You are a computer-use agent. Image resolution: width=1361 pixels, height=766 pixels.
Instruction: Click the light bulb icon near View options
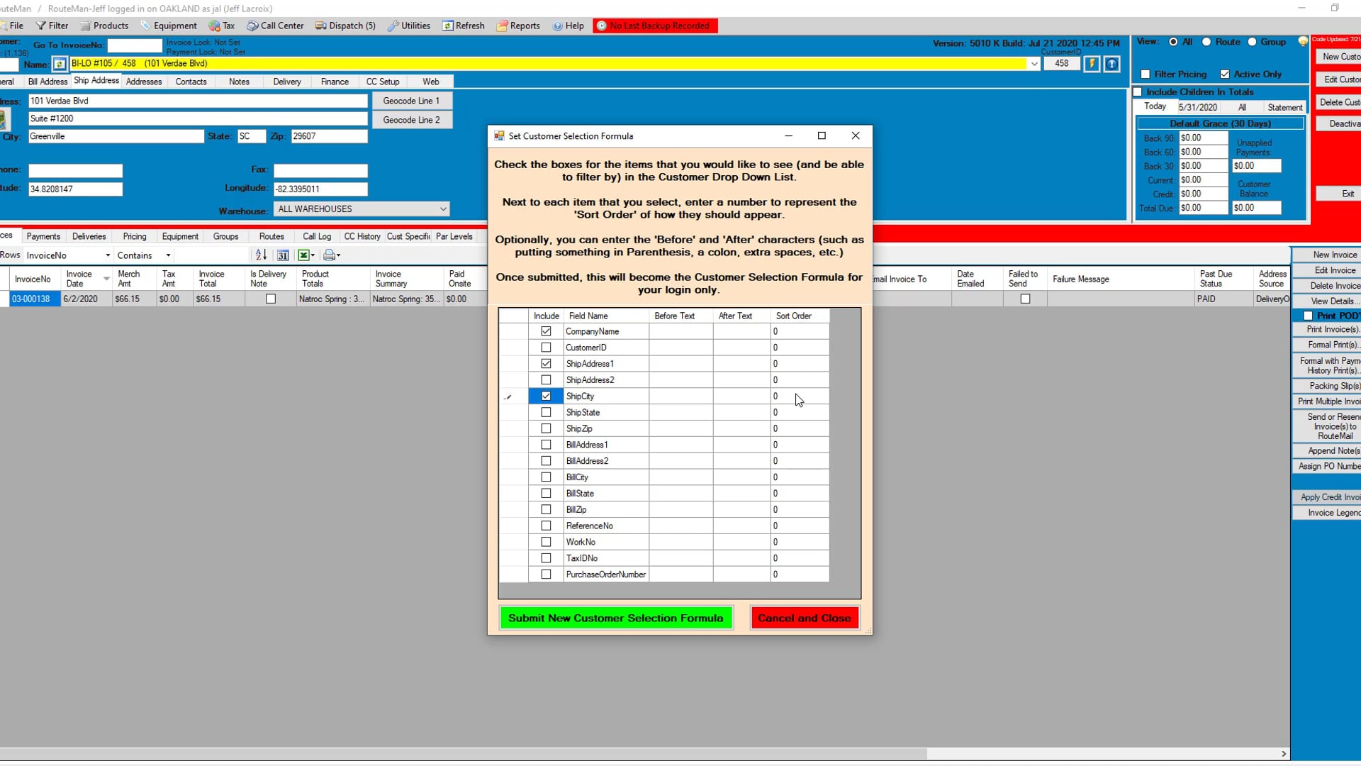coord(1302,42)
